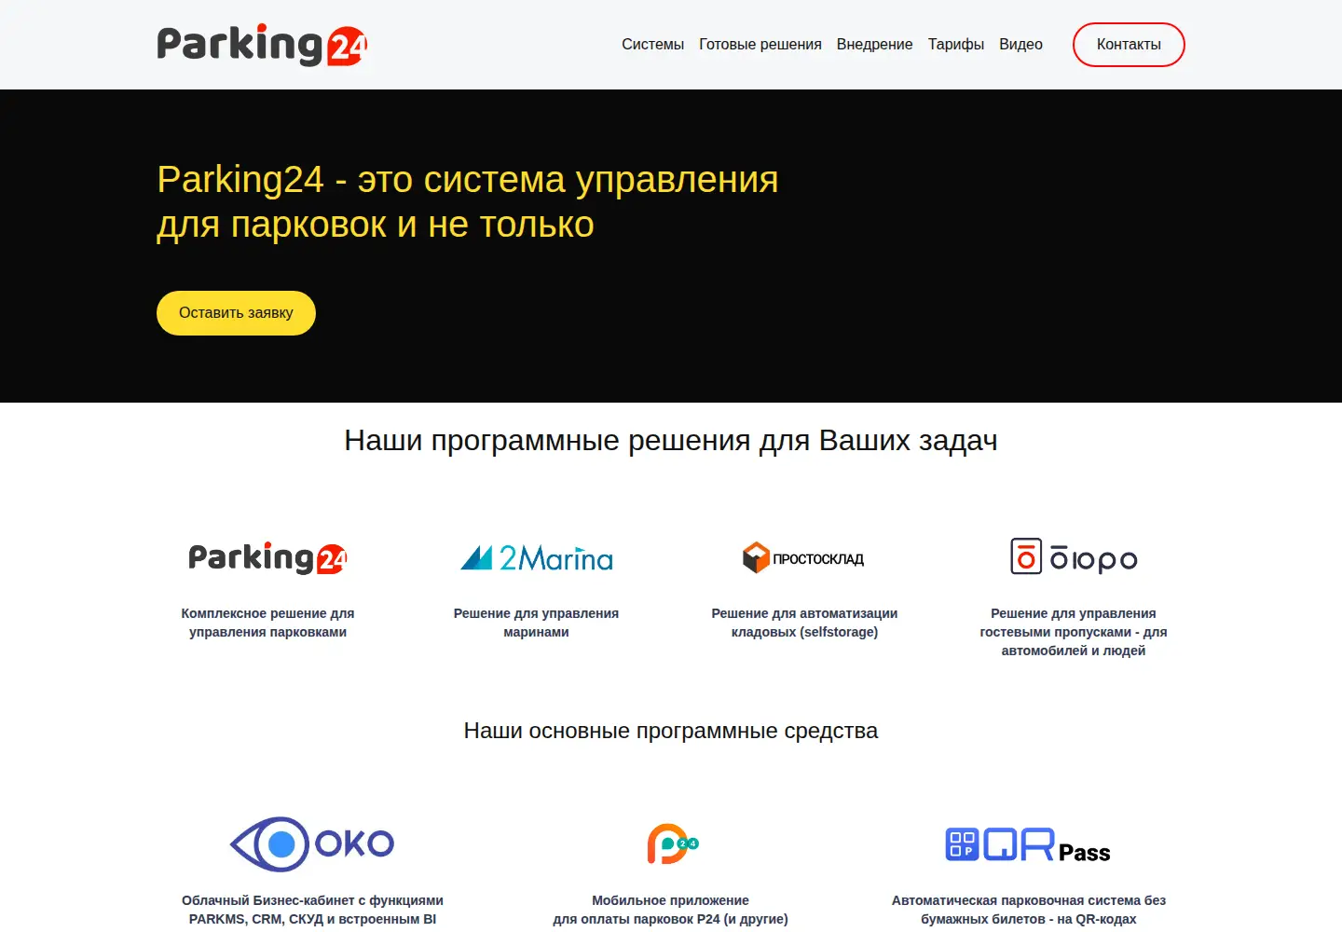Open the Тарифы page
The image size is (1342, 932).
[x=956, y=45]
